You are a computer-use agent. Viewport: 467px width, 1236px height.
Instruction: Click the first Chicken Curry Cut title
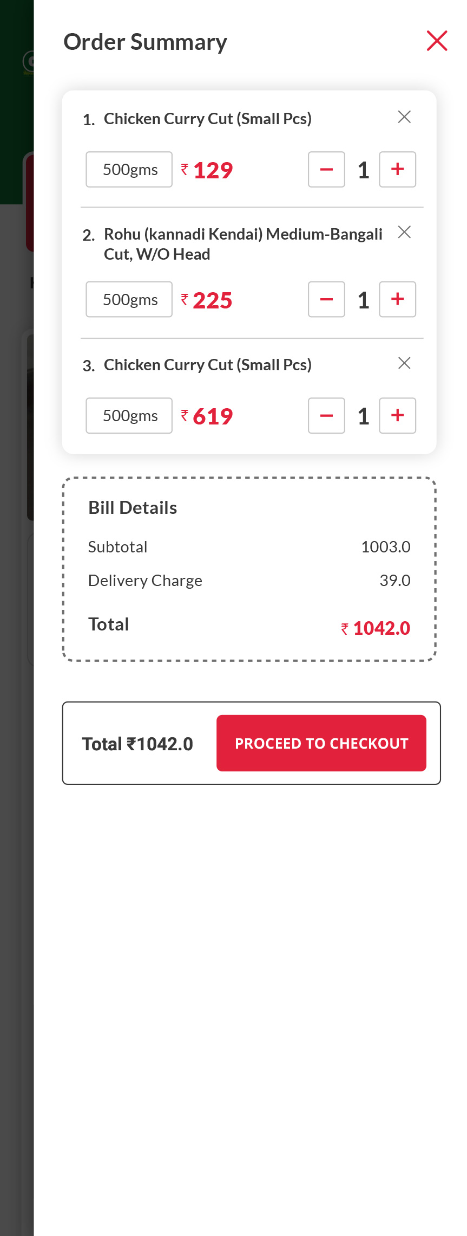pos(207,119)
